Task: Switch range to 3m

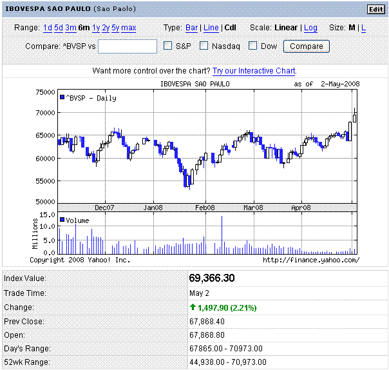Action: pyautogui.click(x=70, y=28)
